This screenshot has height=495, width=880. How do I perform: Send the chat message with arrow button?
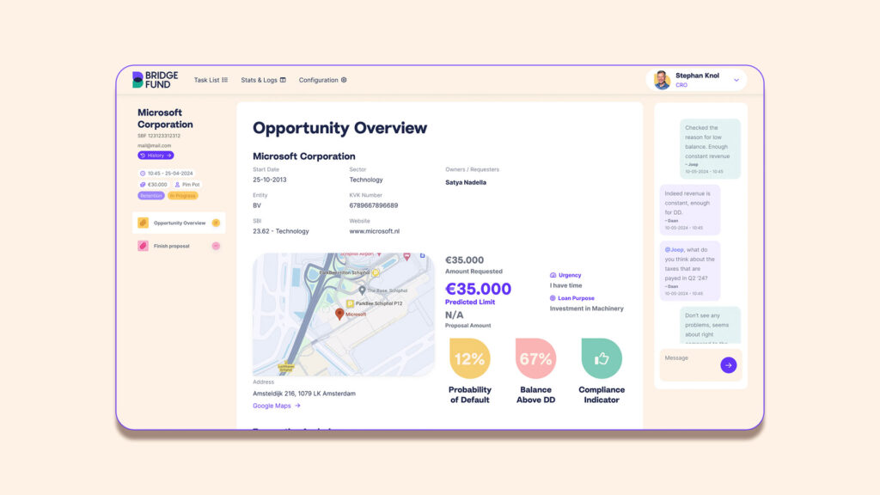pyautogui.click(x=729, y=365)
